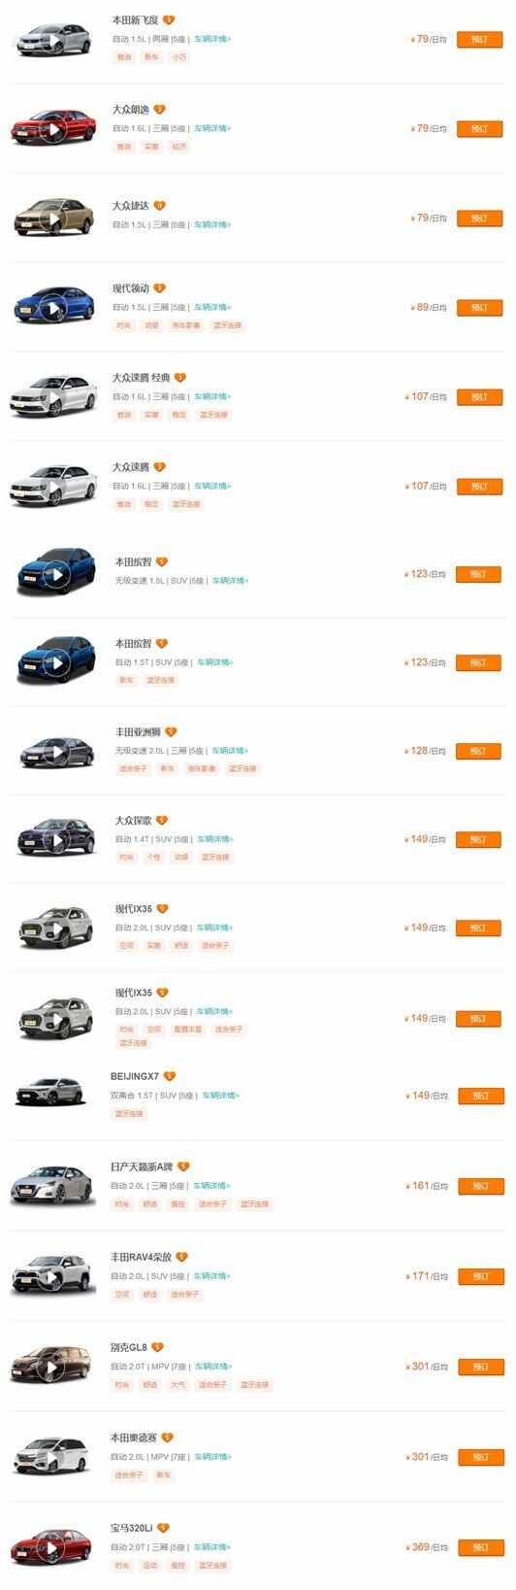Book the 本田新飞度 with 预订 button

click(479, 40)
